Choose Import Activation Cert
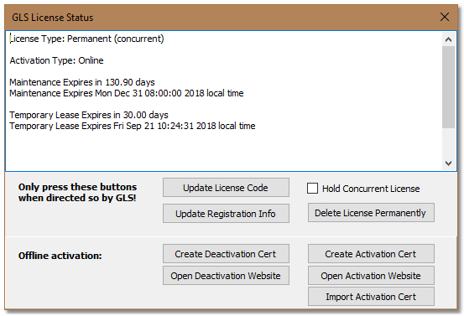 pyautogui.click(x=371, y=297)
